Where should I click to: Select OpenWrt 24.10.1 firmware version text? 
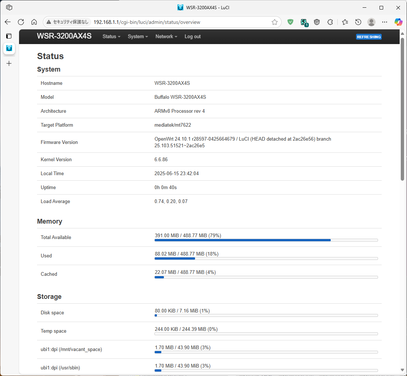[x=243, y=142]
